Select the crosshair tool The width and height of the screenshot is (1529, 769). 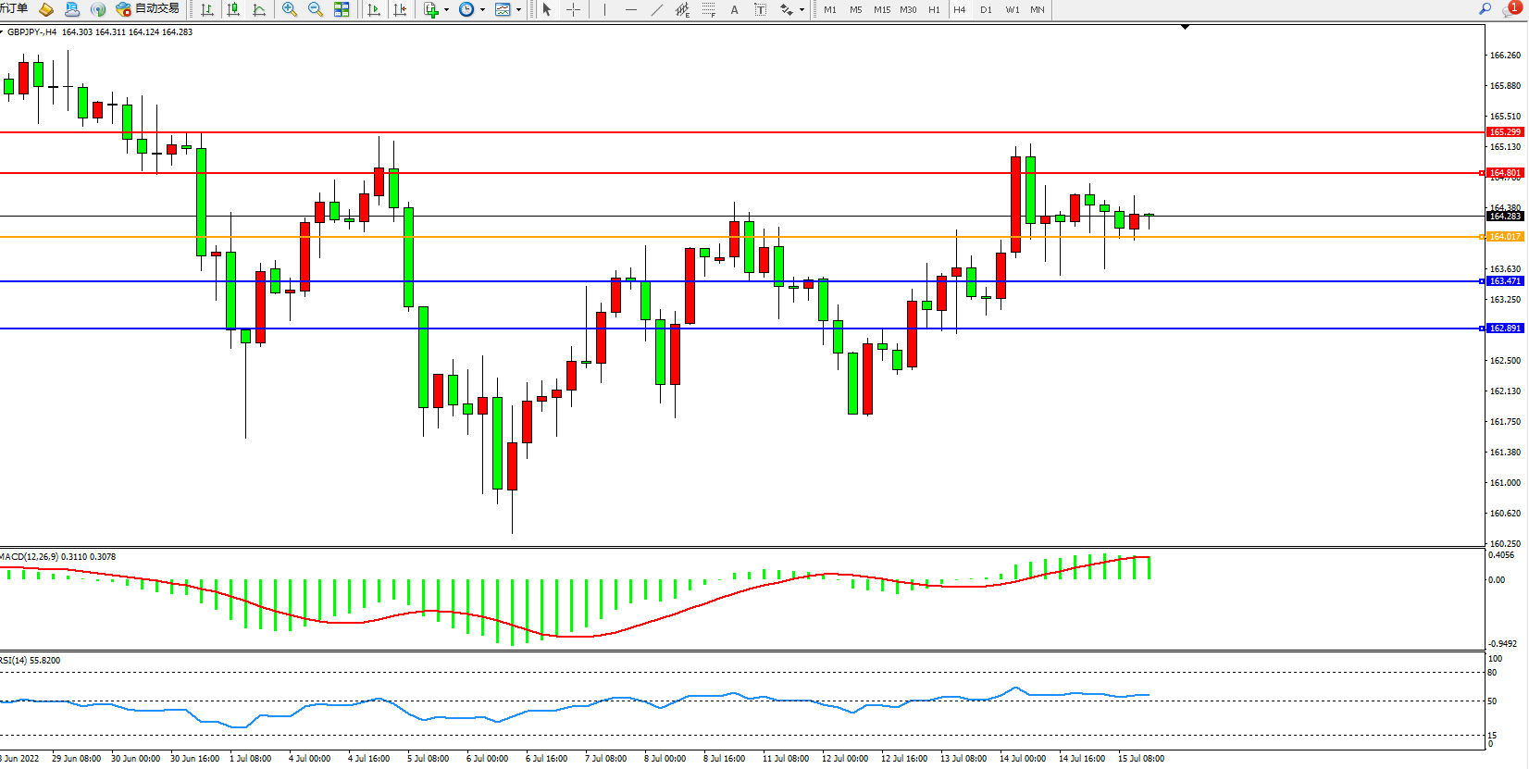(573, 9)
